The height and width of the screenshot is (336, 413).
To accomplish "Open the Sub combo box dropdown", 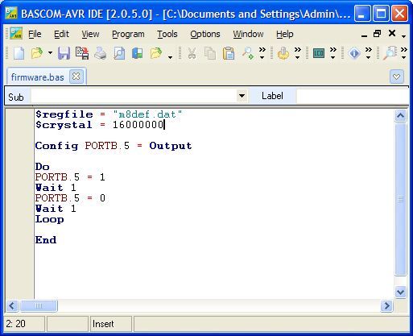I will pos(242,96).
